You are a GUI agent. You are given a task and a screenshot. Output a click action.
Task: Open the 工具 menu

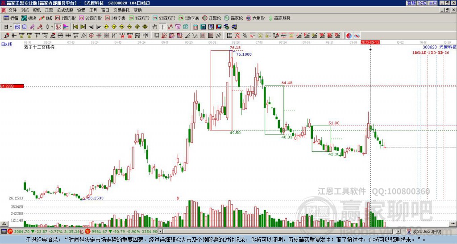point(93,10)
